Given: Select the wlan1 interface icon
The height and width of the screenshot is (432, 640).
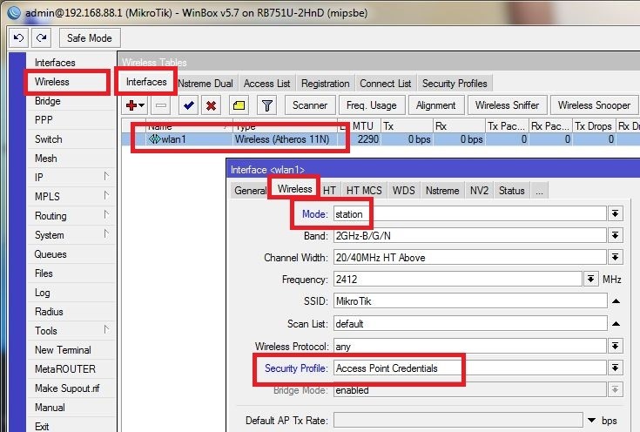Looking at the screenshot, I should tap(155, 139).
